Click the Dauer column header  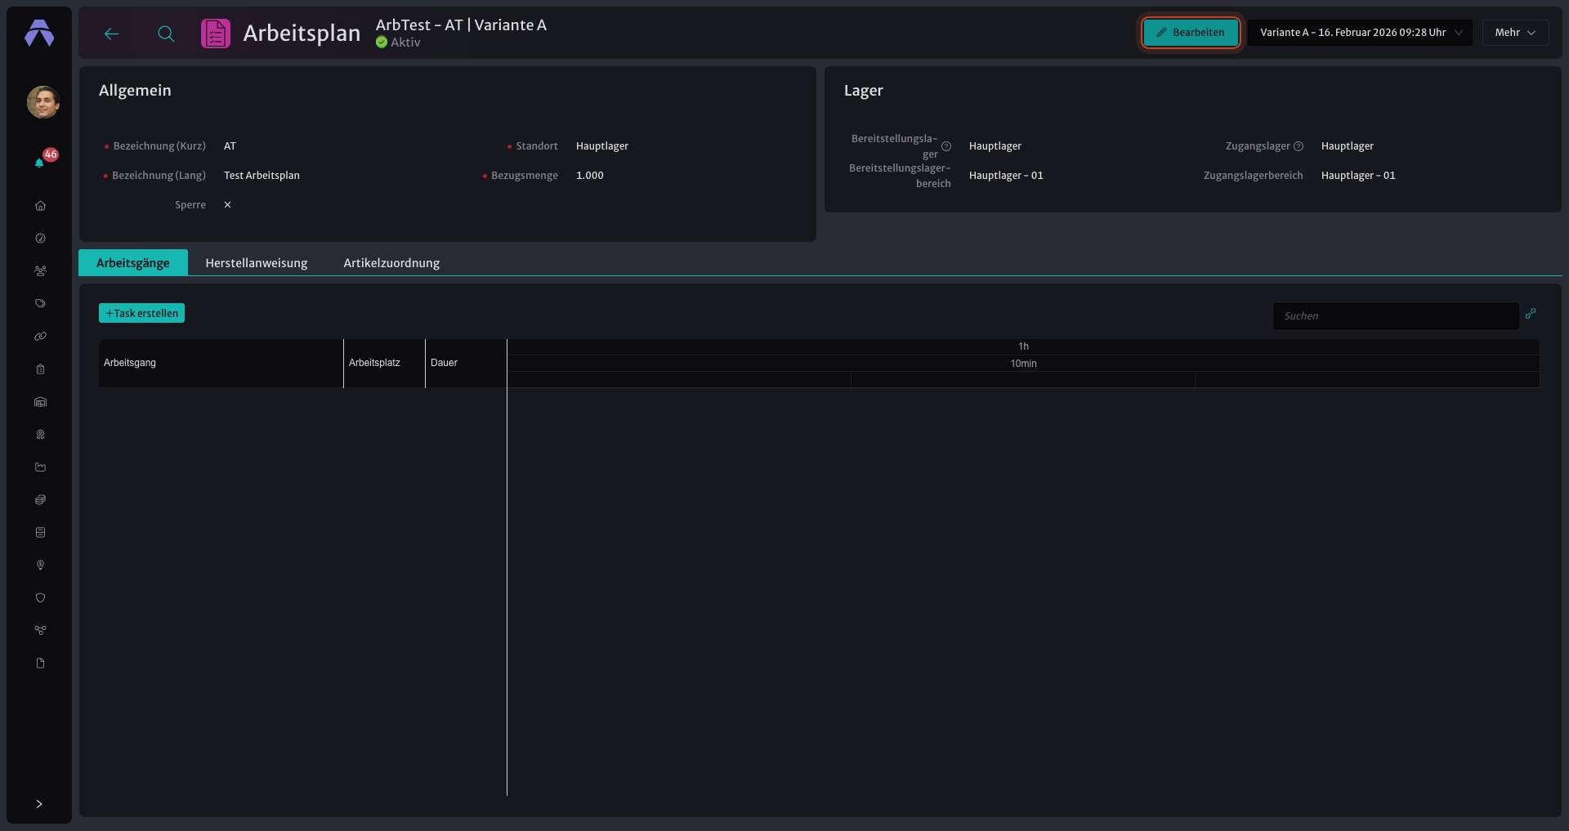coord(466,363)
